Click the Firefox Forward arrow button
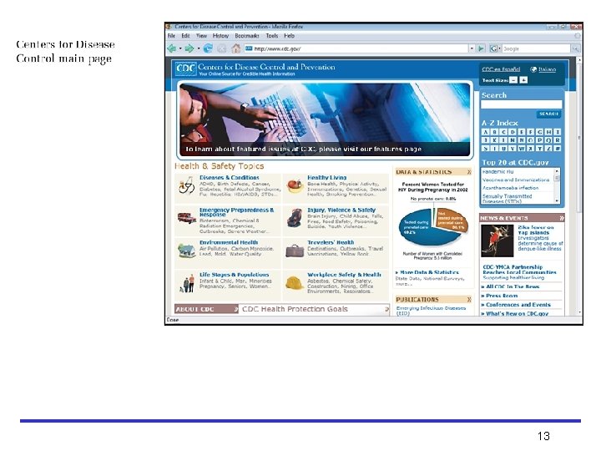601x451 pixels. click(189, 48)
